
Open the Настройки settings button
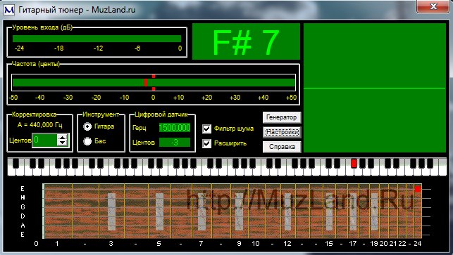[282, 132]
